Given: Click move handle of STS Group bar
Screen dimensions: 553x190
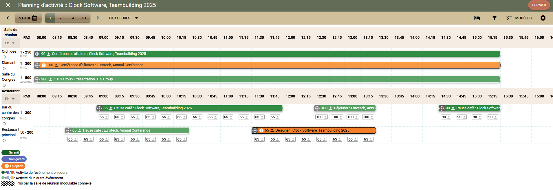Looking at the screenshot, I should click(x=37, y=79).
